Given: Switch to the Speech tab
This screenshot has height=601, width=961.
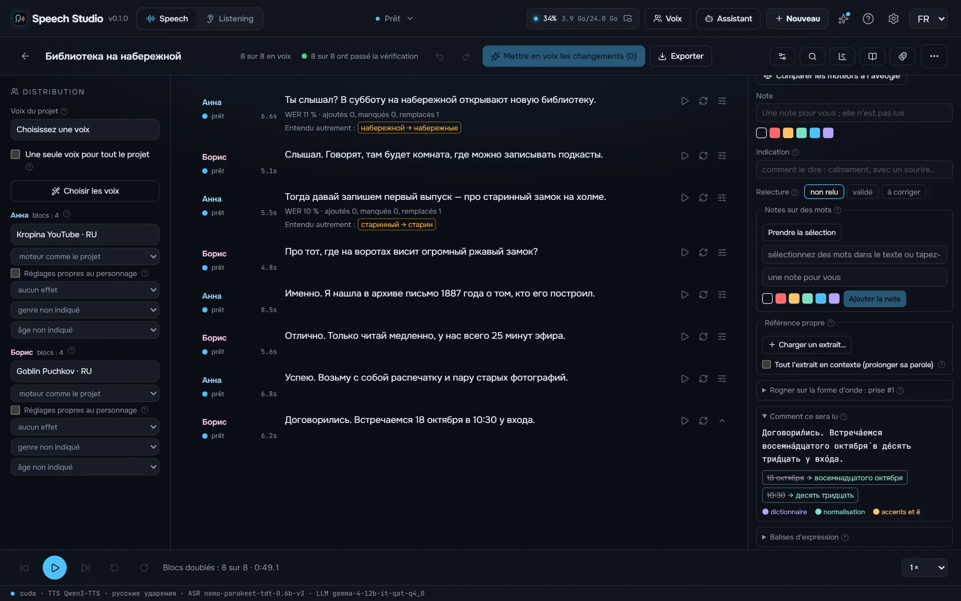Looking at the screenshot, I should pyautogui.click(x=167, y=19).
